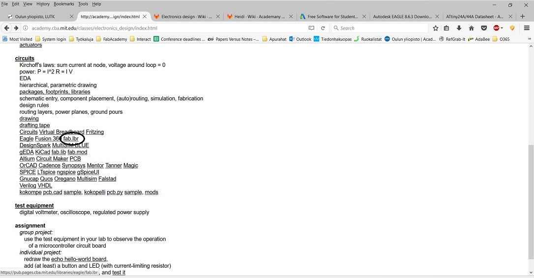The height and width of the screenshot is (278, 534).
Task: Open System login bookmarks folder
Action: [51, 39]
